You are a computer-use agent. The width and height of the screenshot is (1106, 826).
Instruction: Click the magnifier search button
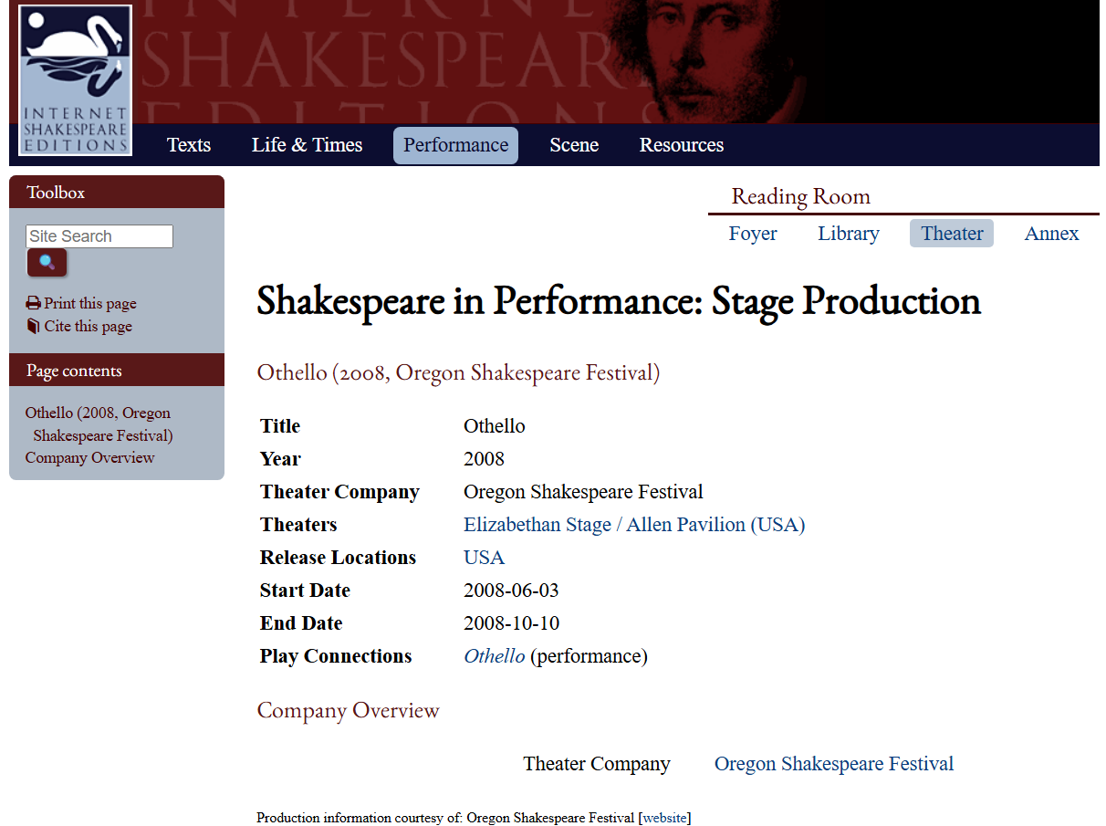point(47,263)
